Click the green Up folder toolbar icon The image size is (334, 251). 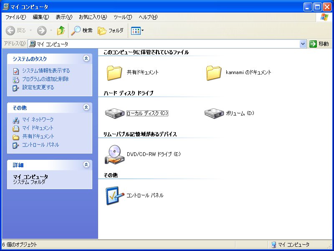click(61, 31)
